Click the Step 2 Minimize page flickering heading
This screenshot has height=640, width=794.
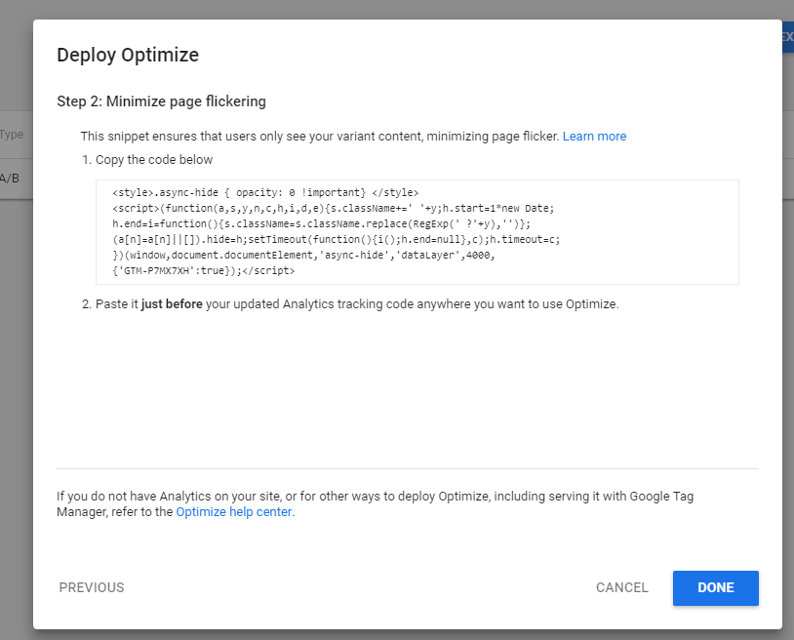point(161,101)
